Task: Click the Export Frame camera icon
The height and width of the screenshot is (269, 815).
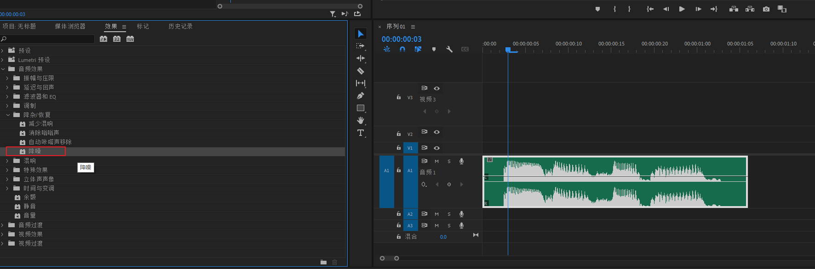Action: click(766, 9)
